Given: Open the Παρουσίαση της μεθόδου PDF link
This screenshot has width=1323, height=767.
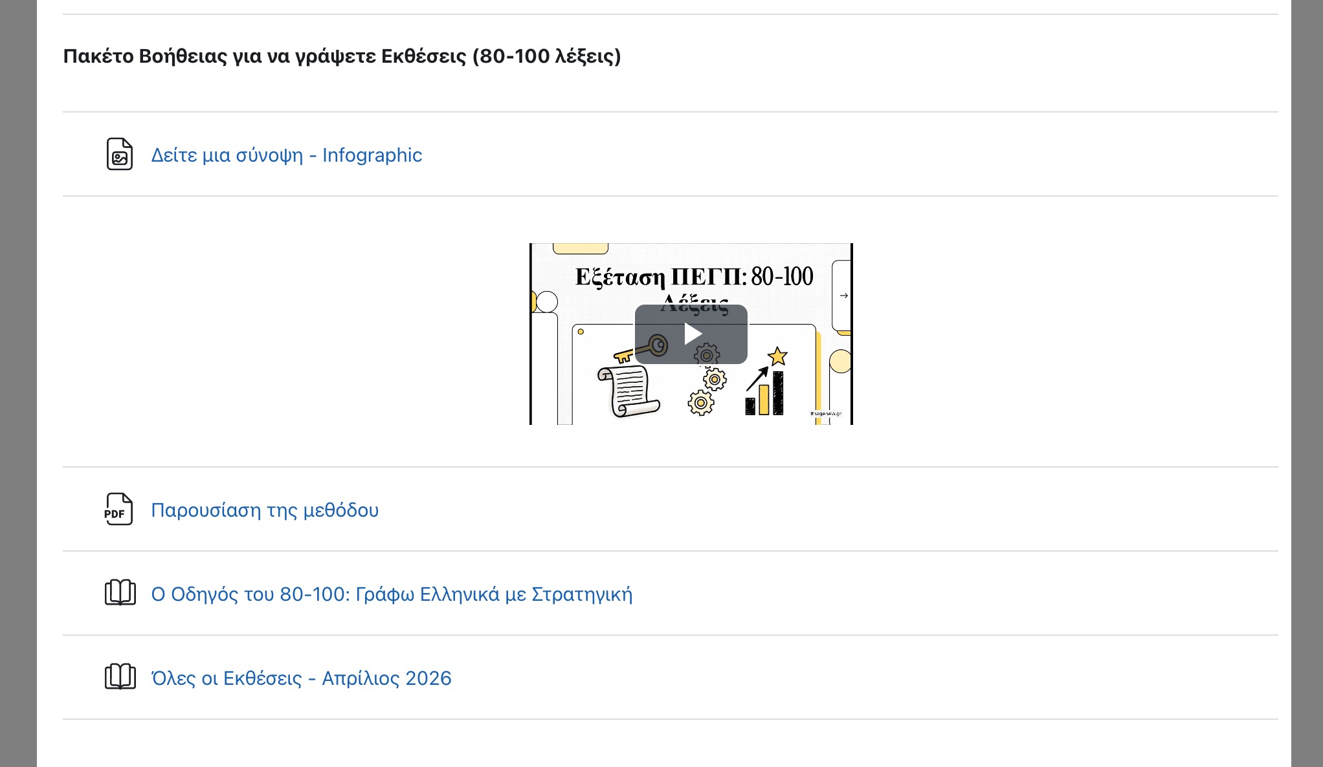Looking at the screenshot, I should click(x=265, y=510).
